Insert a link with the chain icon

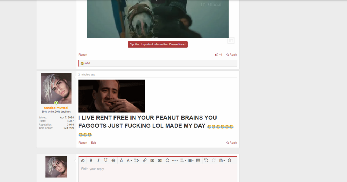145,161
